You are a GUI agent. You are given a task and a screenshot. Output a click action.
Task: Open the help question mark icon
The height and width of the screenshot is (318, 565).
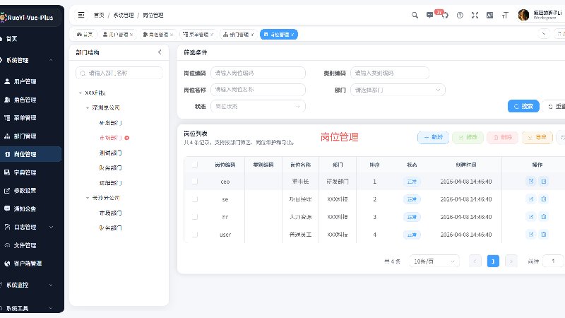point(460,15)
